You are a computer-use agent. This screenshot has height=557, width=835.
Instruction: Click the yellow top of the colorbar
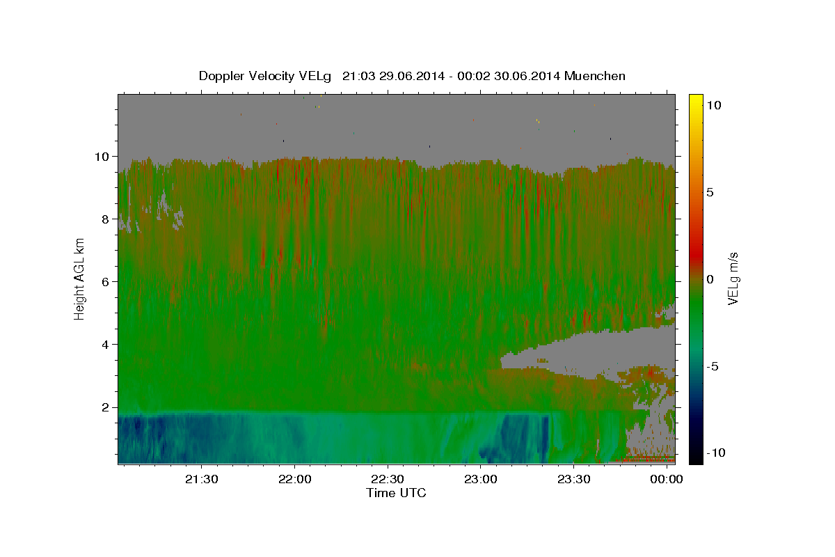coord(696,100)
